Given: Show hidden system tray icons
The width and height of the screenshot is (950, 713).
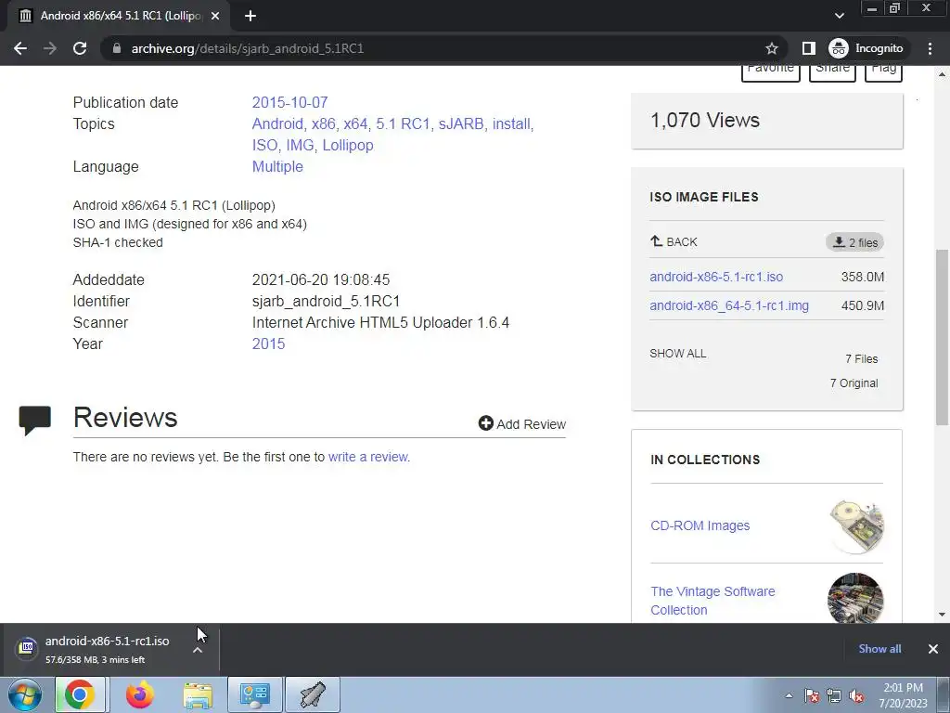Looking at the screenshot, I should point(789,695).
